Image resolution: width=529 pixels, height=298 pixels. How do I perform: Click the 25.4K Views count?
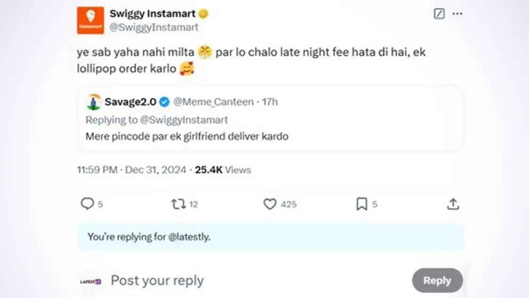(x=223, y=170)
